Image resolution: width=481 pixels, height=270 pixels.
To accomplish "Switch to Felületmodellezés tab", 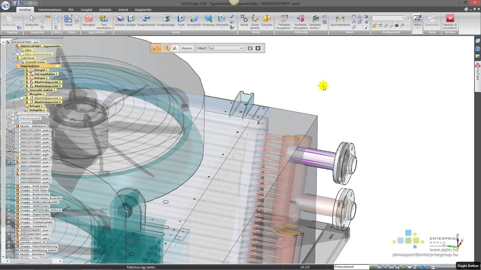I will (50, 10).
